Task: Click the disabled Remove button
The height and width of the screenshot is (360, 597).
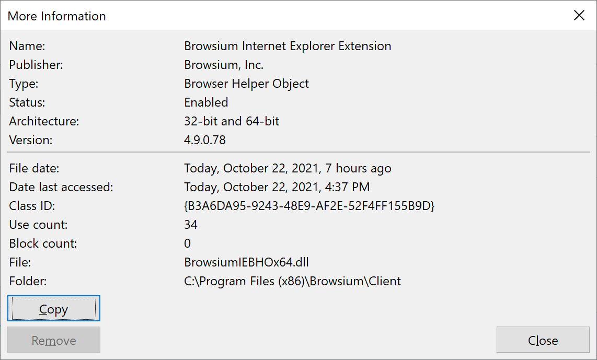Action: [53, 340]
